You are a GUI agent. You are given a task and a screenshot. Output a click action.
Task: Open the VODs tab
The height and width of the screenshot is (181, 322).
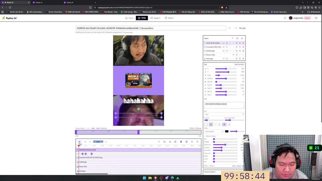[x=142, y=18]
